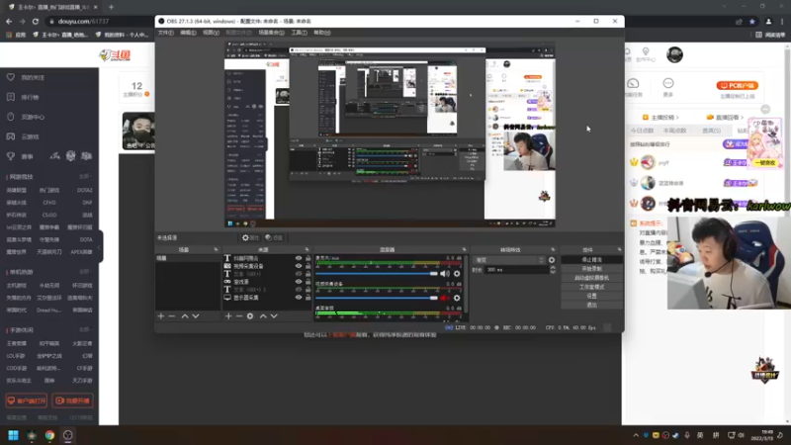
Task: Bookmark the page with Chrome star icon
Action: click(x=752, y=21)
